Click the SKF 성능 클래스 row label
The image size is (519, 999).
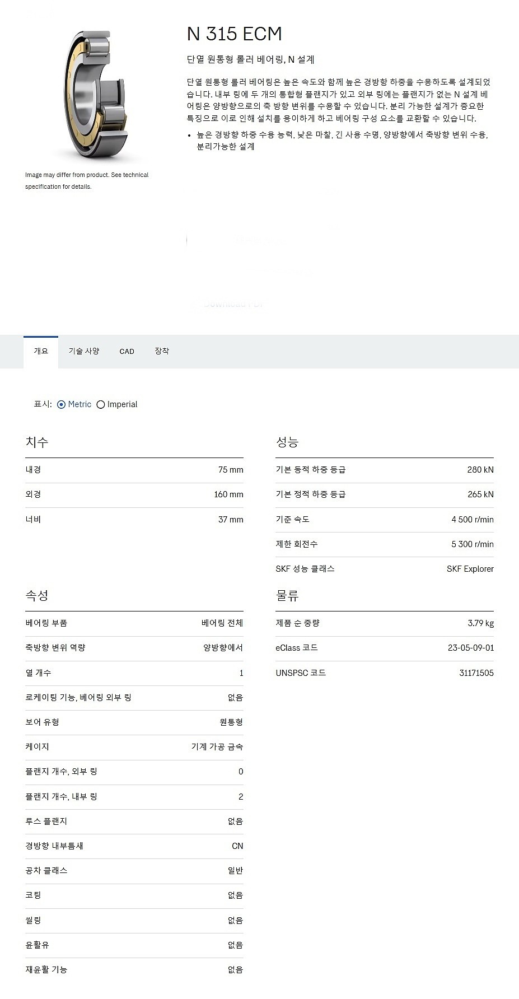click(x=305, y=569)
